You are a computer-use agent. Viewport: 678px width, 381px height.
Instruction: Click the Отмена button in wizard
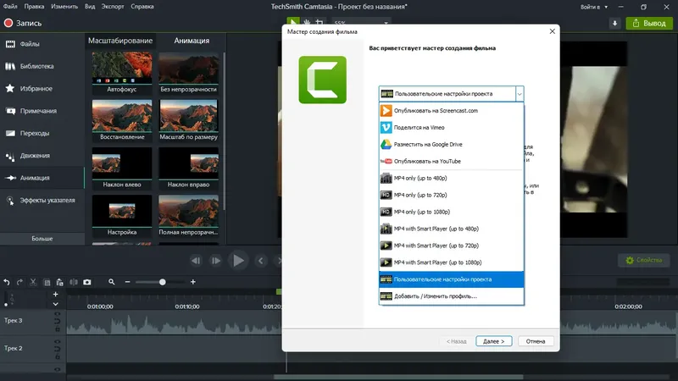536,341
